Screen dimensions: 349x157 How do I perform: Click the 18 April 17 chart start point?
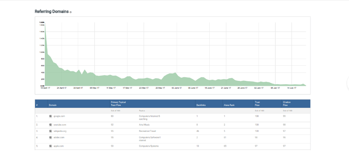[x=45, y=24]
